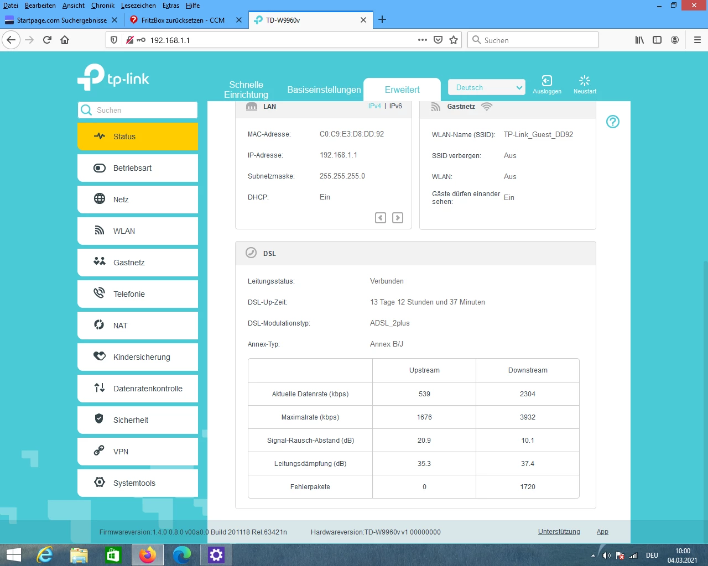Open the Windows Store taskbar icon
The image size is (708, 566).
113,555
